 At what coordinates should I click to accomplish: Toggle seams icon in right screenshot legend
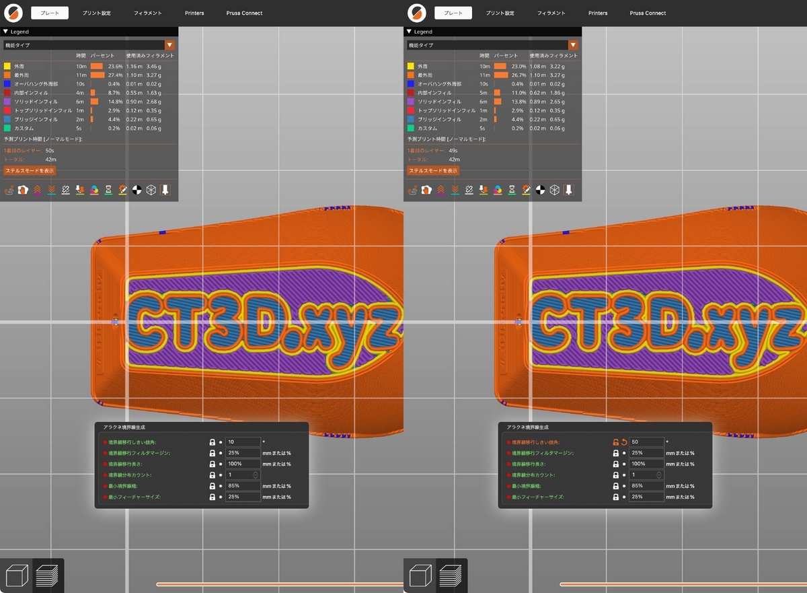pyautogui.click(x=469, y=190)
